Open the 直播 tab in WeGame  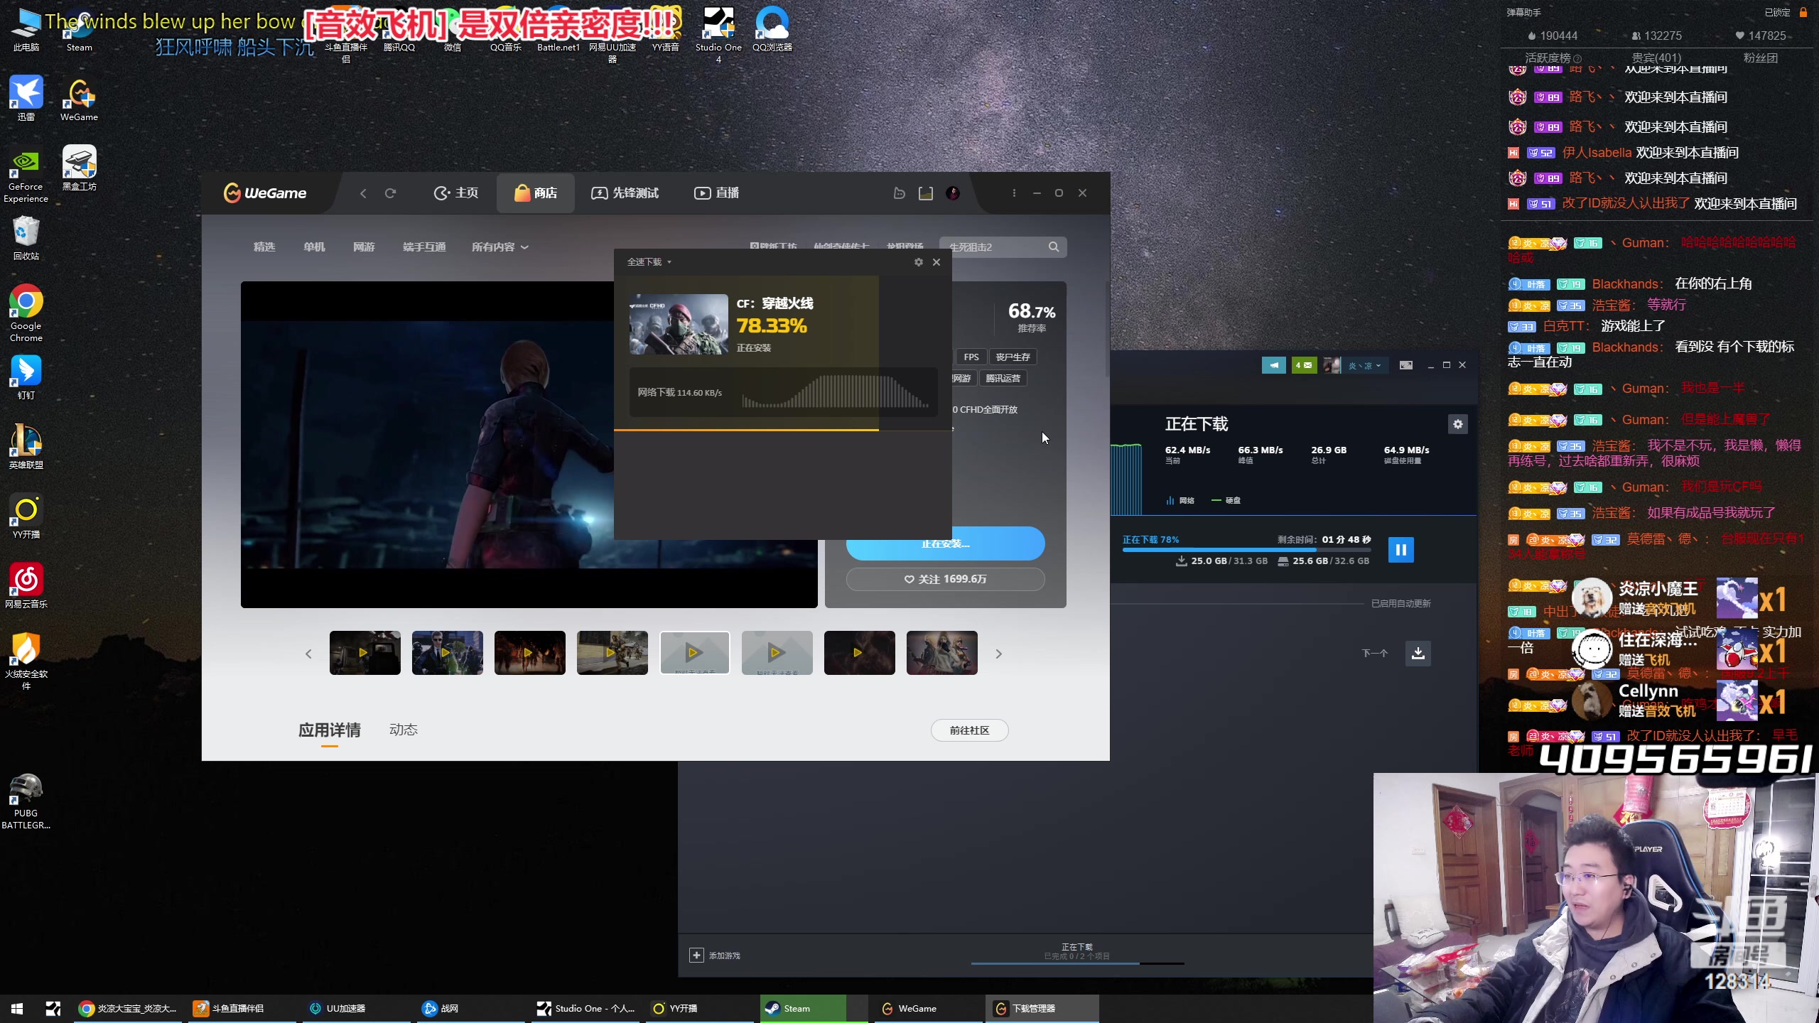(717, 193)
